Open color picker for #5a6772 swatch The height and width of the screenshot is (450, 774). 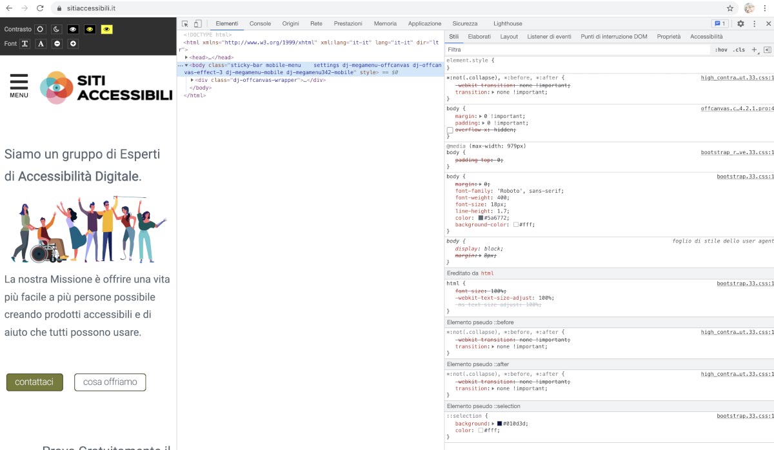(x=481, y=219)
